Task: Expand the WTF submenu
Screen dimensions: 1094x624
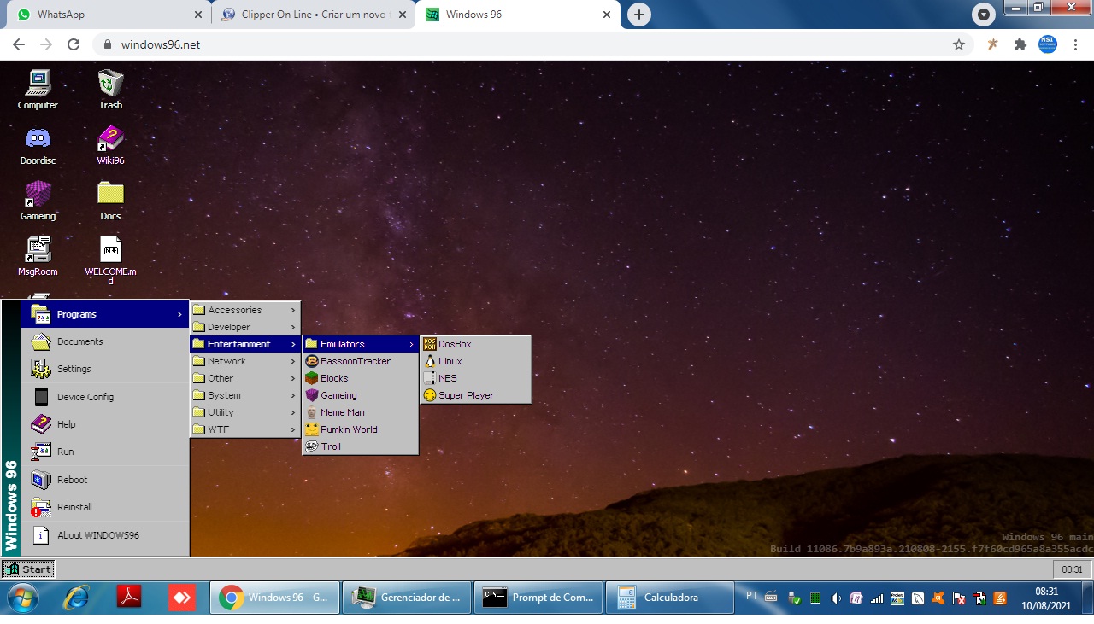Action: 245,429
